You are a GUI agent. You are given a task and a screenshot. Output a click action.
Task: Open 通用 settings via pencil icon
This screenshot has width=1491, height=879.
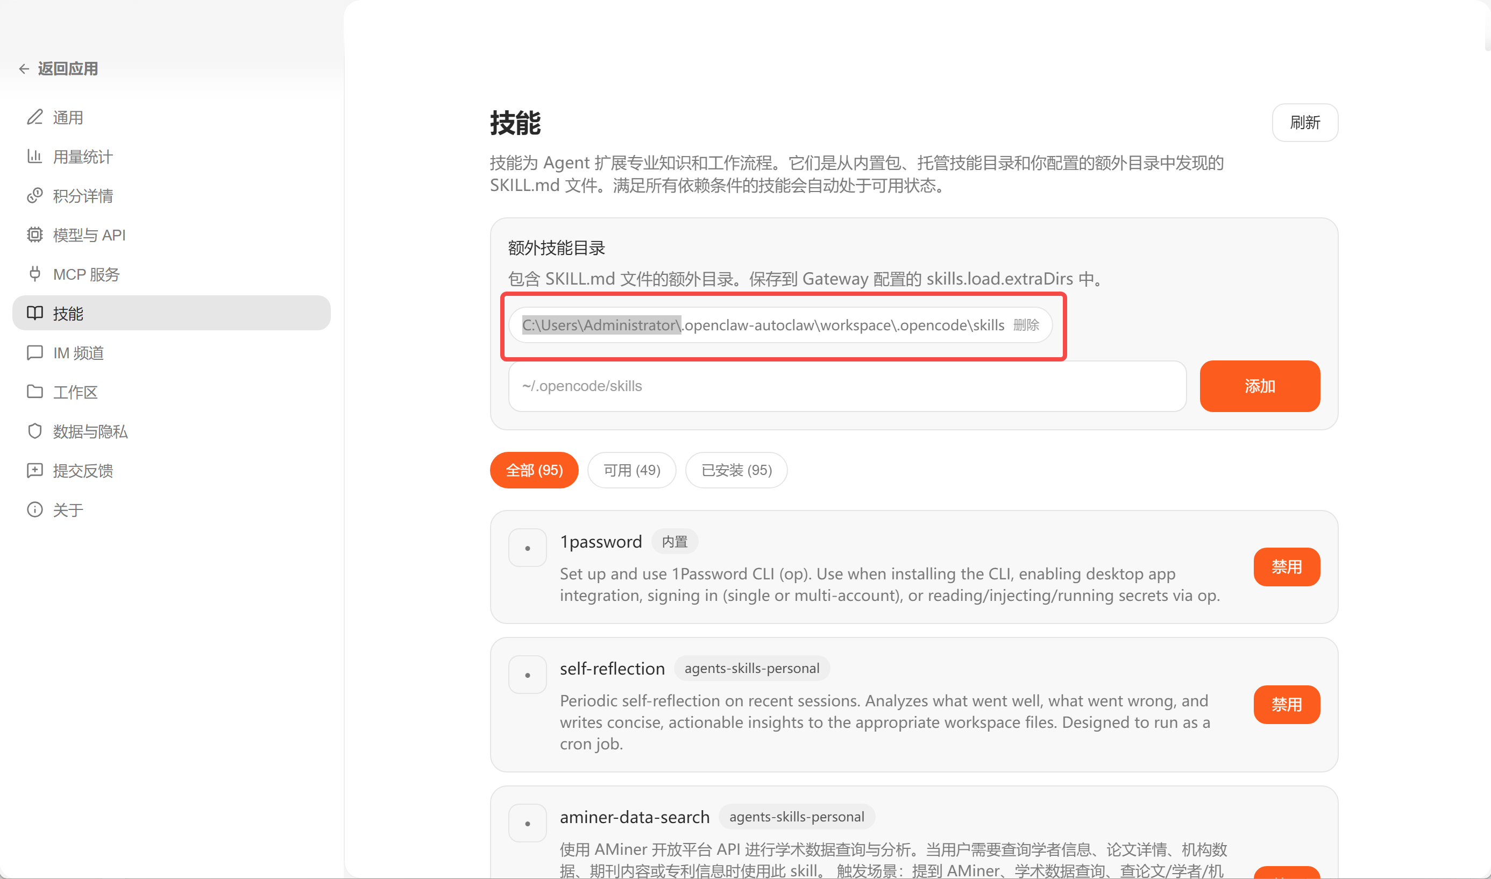35,117
